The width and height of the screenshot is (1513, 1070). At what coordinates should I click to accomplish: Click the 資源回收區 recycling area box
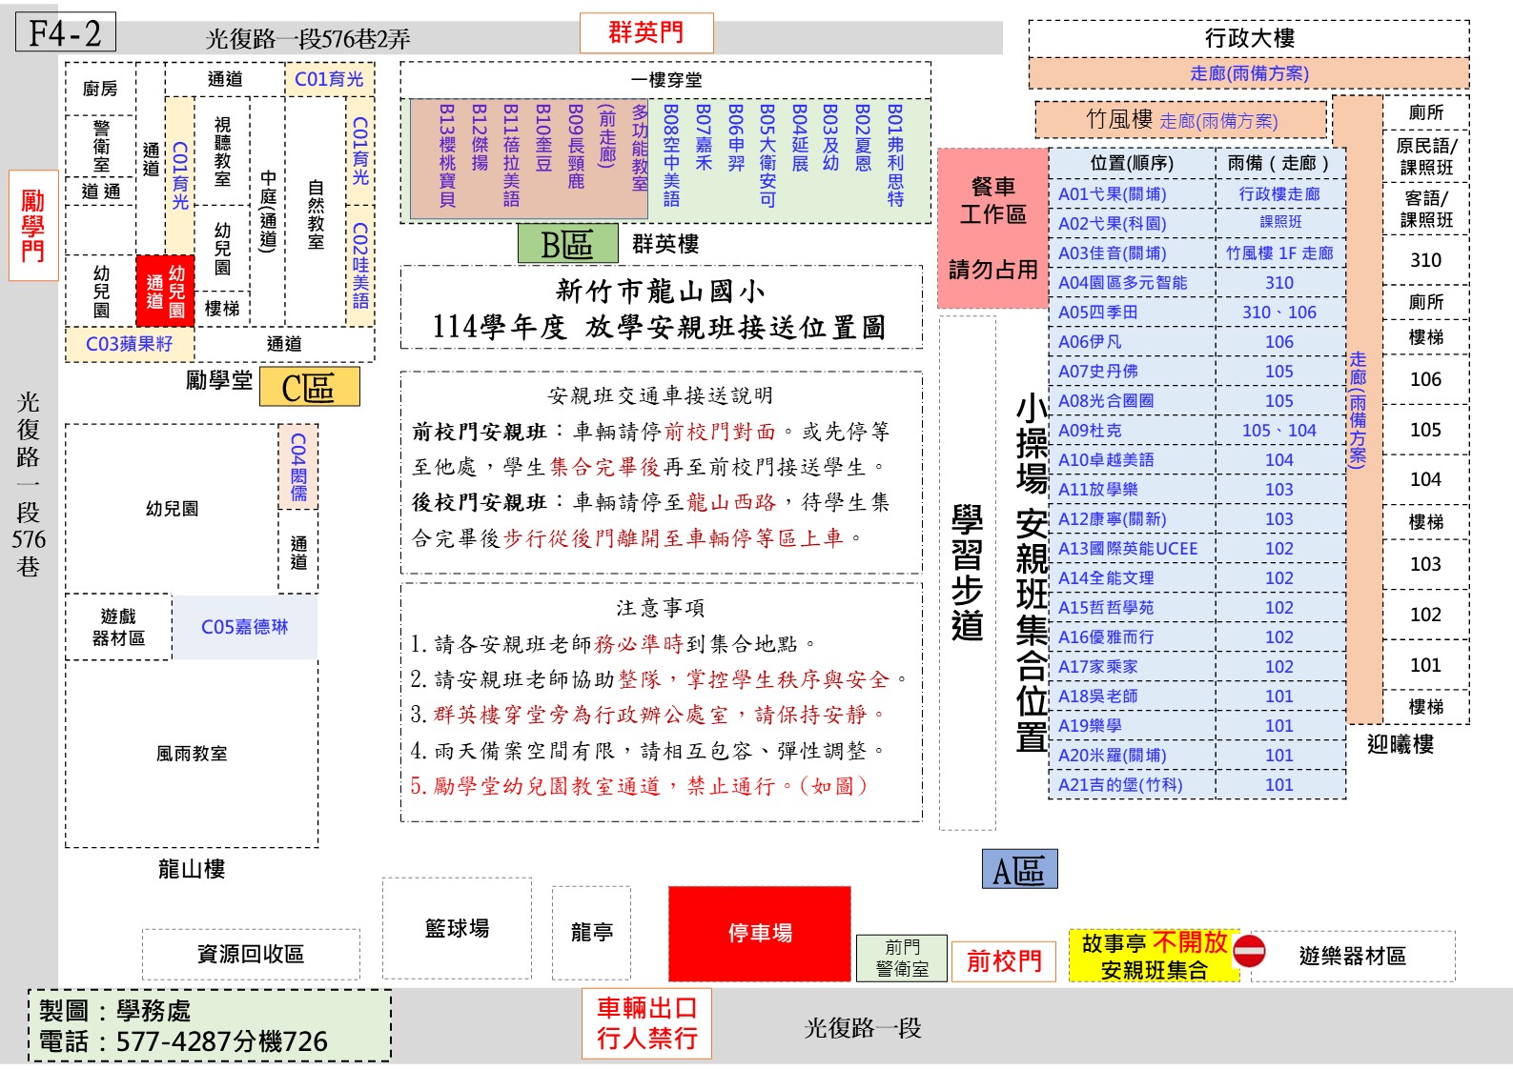click(x=251, y=955)
